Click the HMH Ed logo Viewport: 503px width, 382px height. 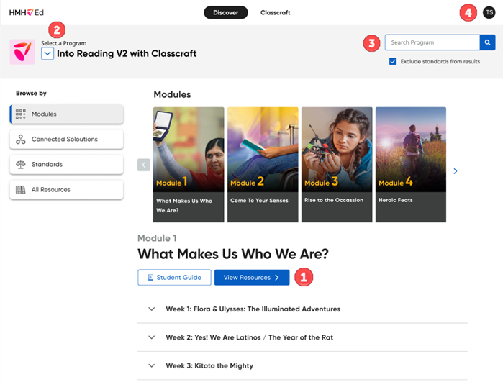[27, 12]
